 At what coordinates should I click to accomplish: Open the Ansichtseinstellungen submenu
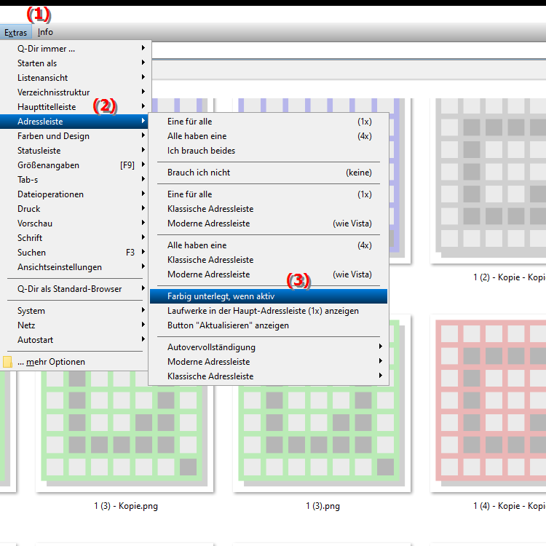tap(75, 267)
